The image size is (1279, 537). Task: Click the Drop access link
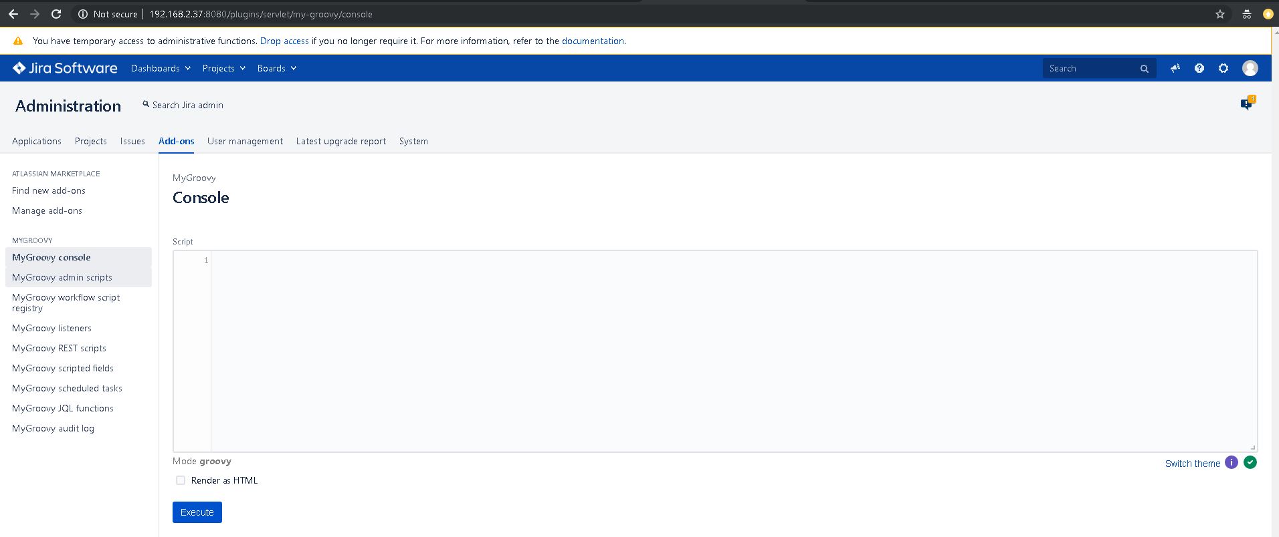284,41
